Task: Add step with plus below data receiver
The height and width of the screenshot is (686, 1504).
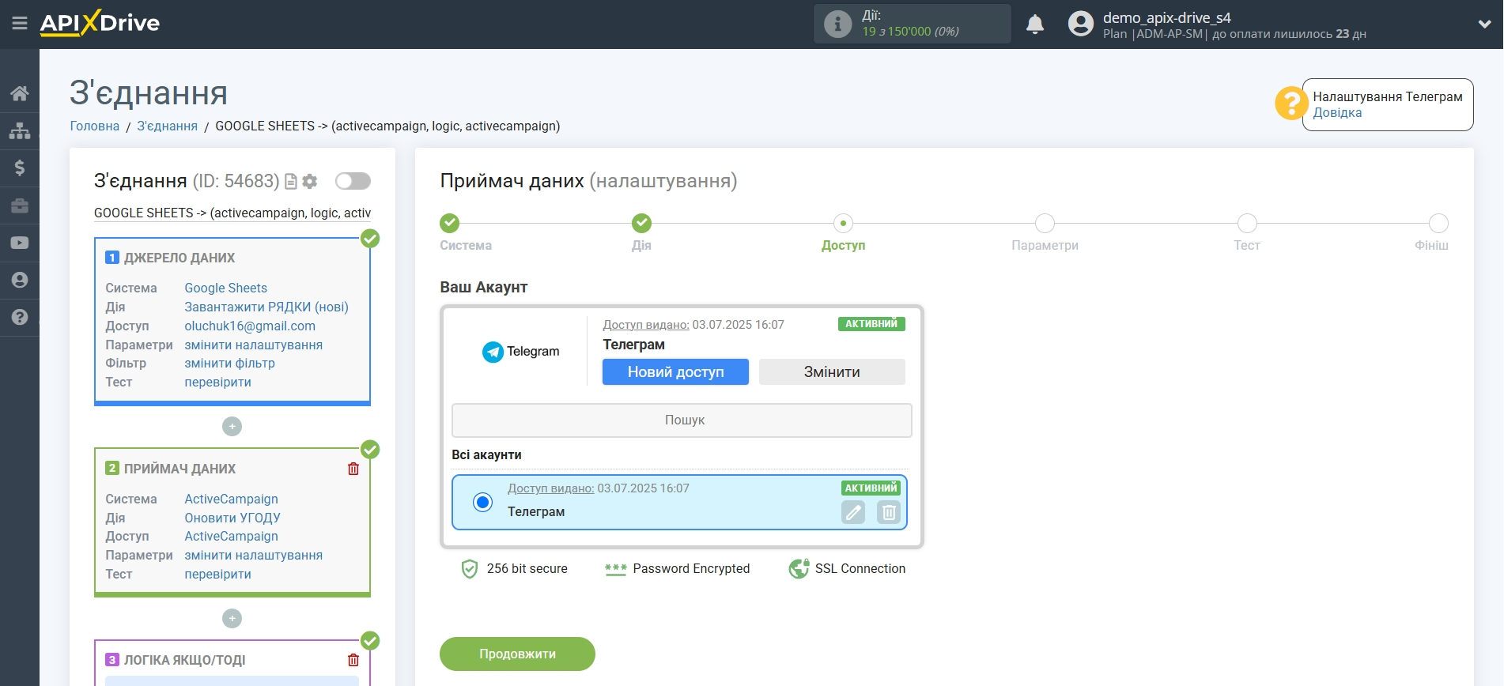Action: coord(232,619)
